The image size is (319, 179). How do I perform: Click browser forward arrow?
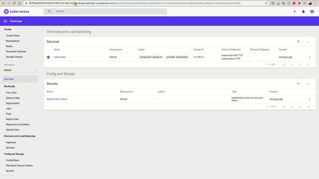[x=9, y=3]
